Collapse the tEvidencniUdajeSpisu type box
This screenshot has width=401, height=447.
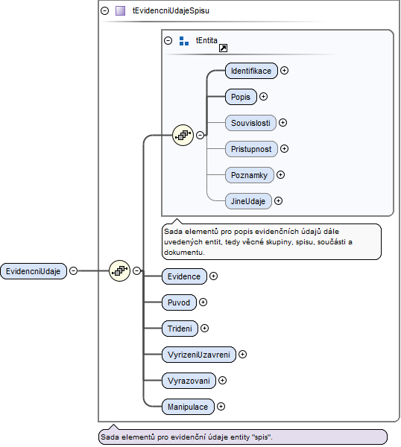coord(104,11)
